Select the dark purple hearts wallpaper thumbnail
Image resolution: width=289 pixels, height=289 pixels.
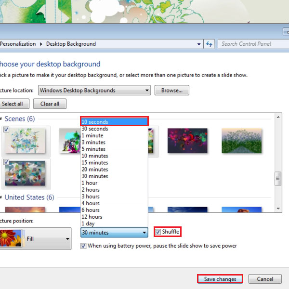[x=187, y=141]
